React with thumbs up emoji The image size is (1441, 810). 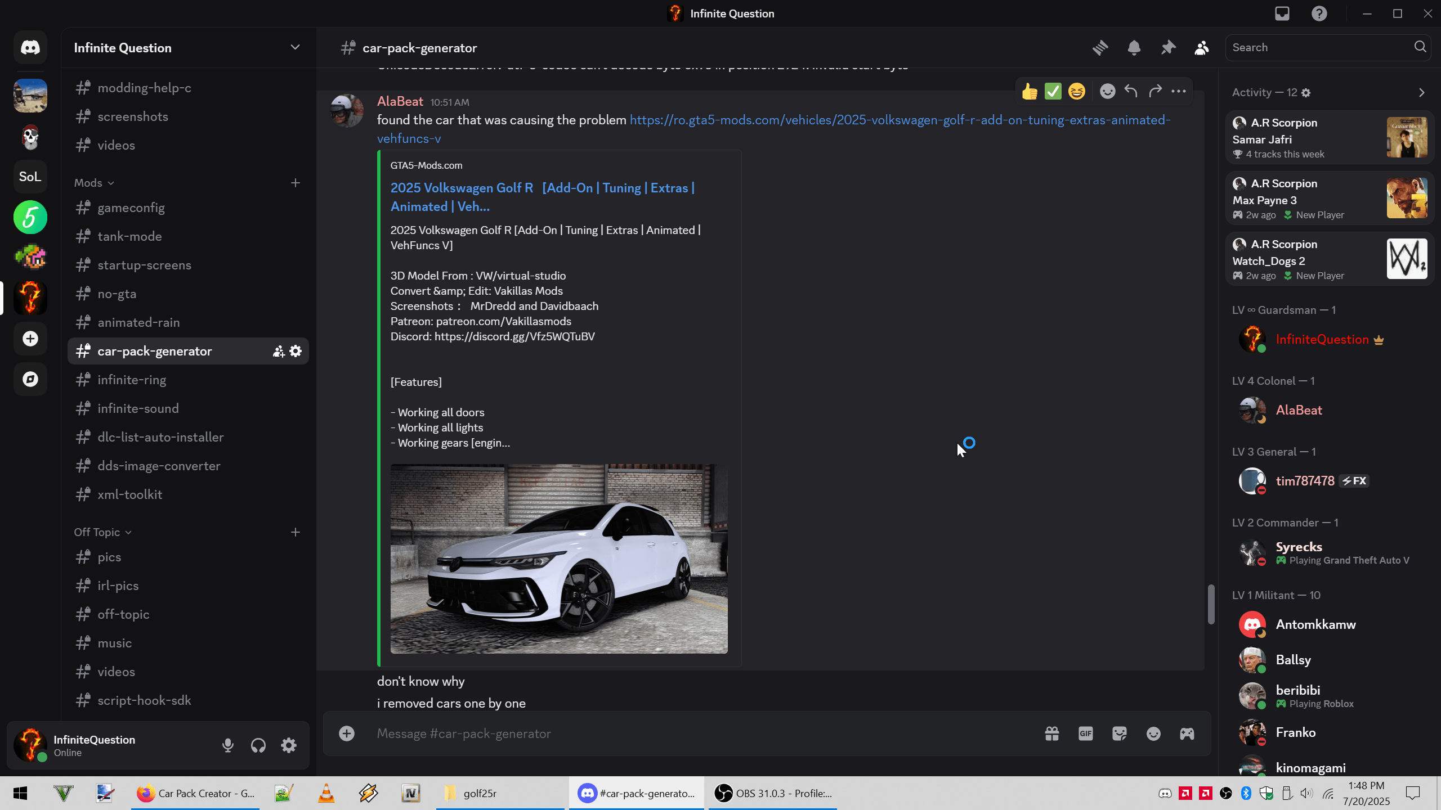point(1030,91)
